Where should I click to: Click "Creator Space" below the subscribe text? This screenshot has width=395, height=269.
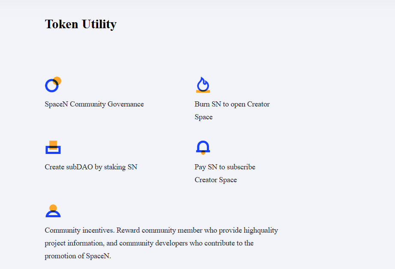[215, 180]
